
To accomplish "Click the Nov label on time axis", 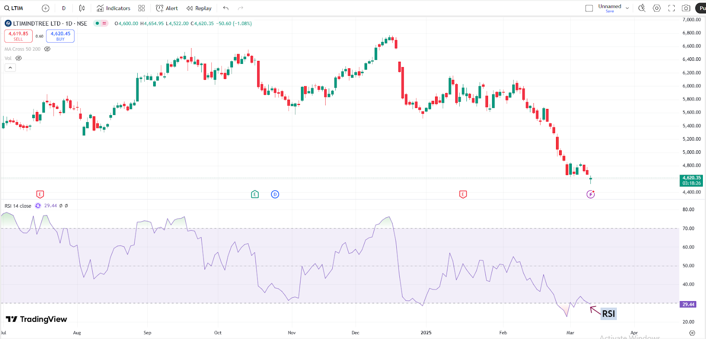I will 292,333.
